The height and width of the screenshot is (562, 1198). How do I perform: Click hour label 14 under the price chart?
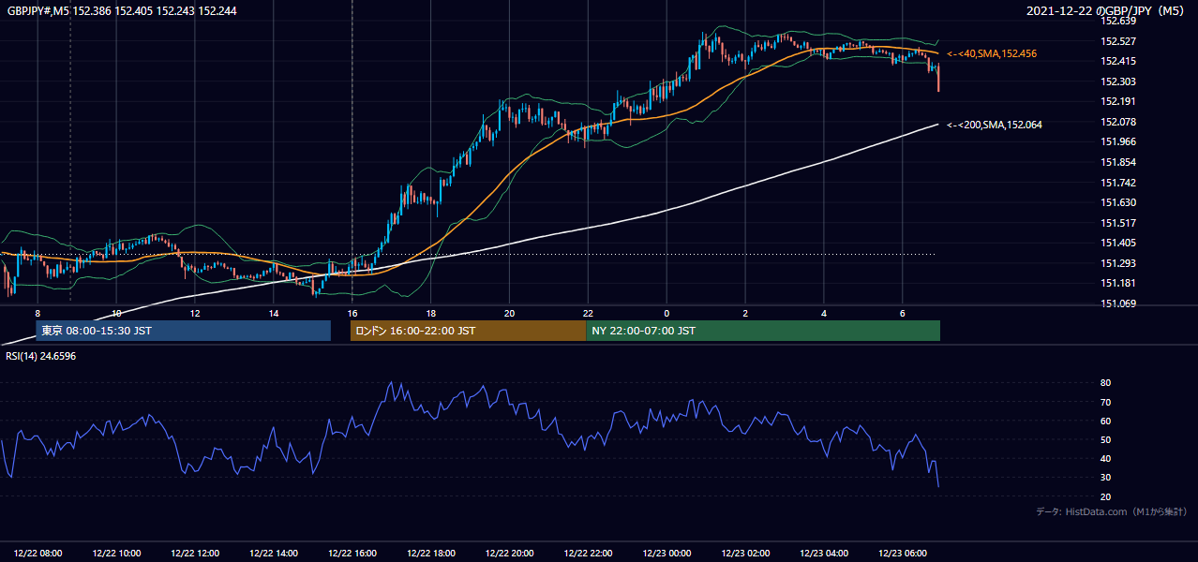coord(273,313)
